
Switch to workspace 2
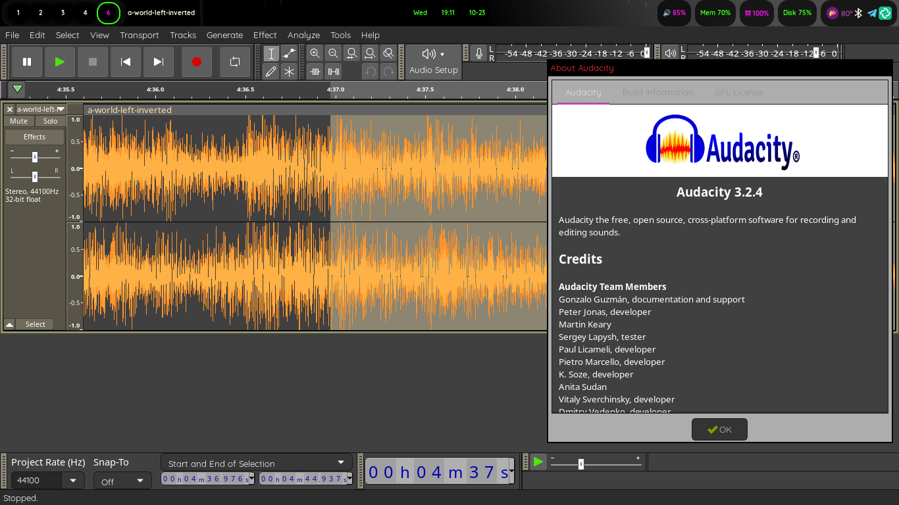40,12
